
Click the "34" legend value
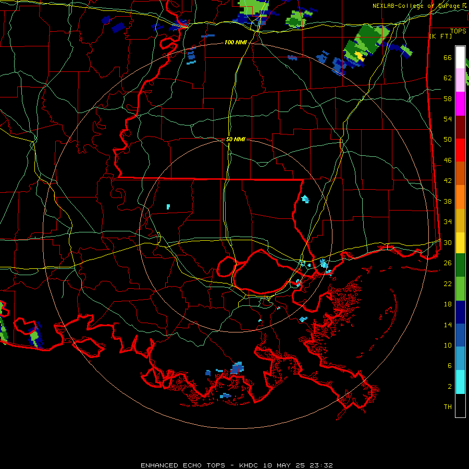[x=448, y=222]
